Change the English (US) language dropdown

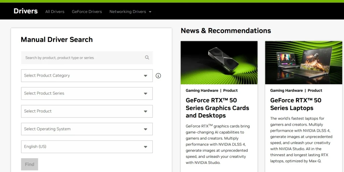point(87,147)
